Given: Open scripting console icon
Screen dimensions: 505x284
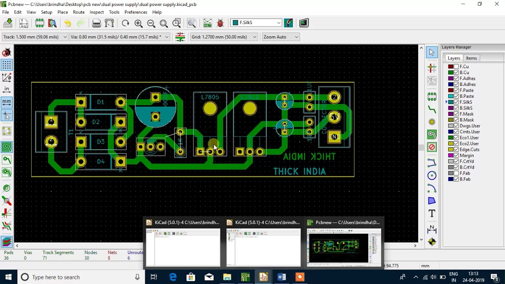Looking at the screenshot, I should pos(304,23).
